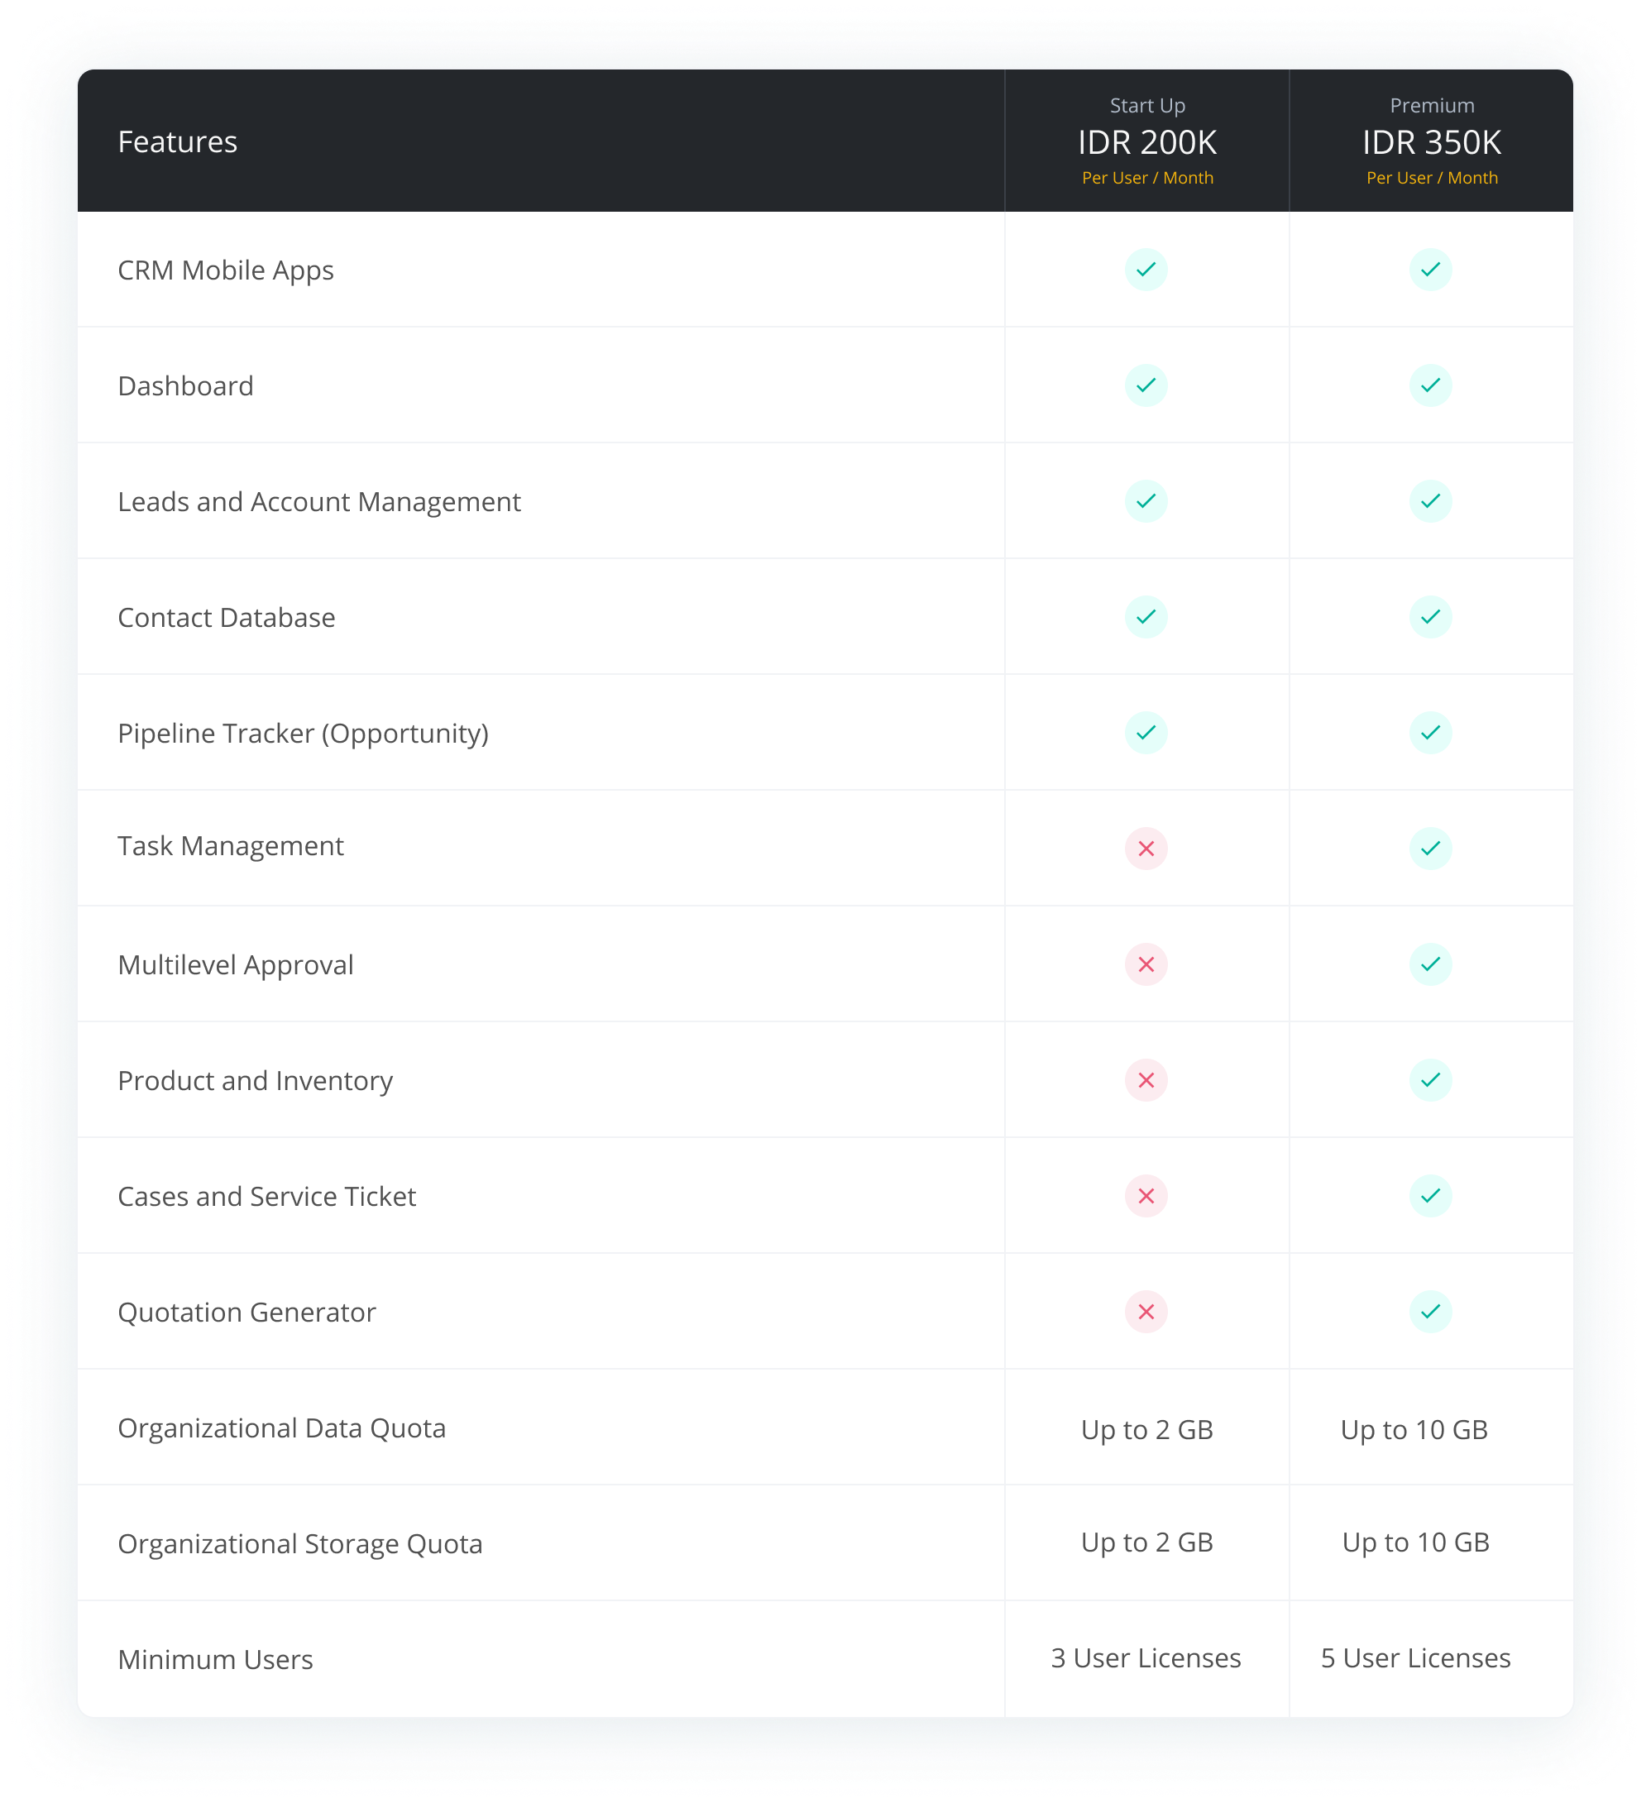
Task: Click the Start Up checkmark for Leads and Account Management
Action: point(1146,501)
